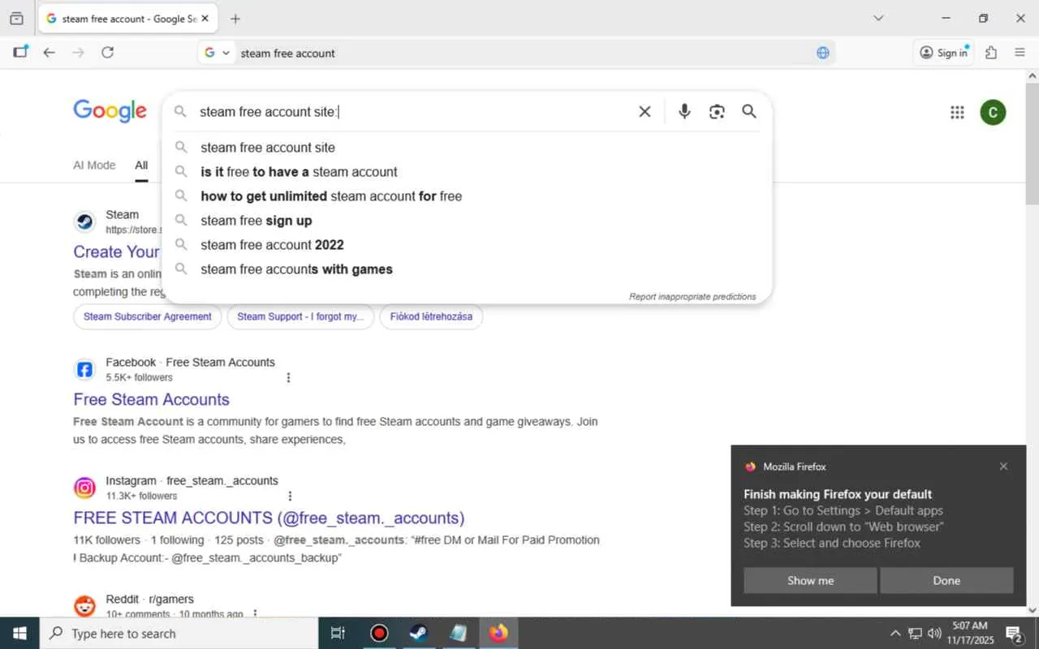The height and width of the screenshot is (649, 1039).
Task: Open the Google apps grid
Action: pyautogui.click(x=957, y=113)
